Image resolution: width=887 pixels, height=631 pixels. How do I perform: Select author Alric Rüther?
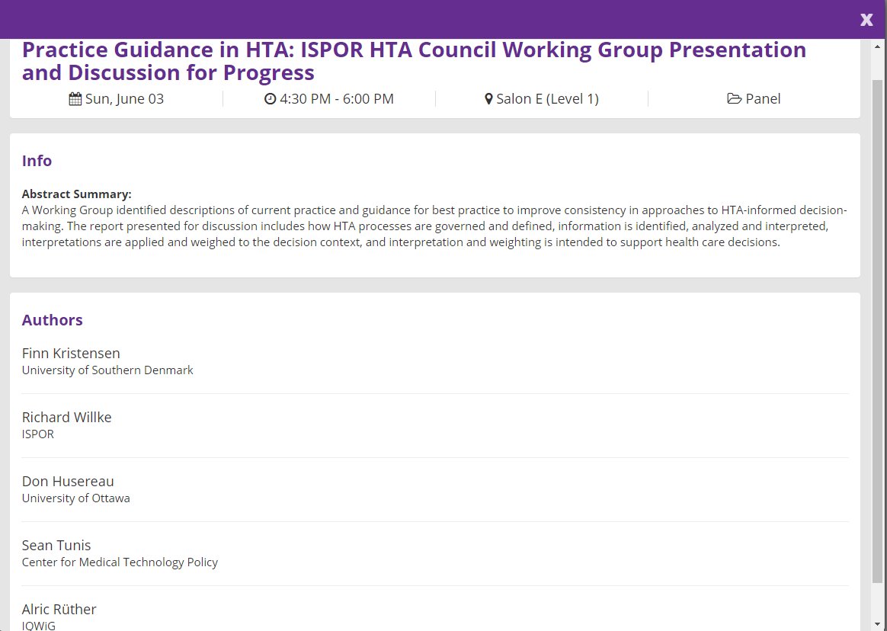59,609
